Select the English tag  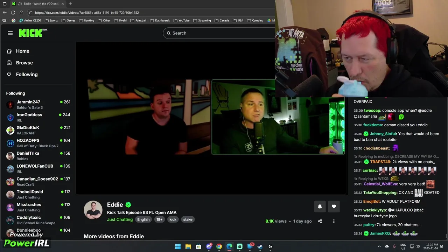point(143,219)
